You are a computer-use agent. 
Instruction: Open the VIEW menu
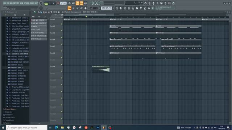click(x=21, y=3)
